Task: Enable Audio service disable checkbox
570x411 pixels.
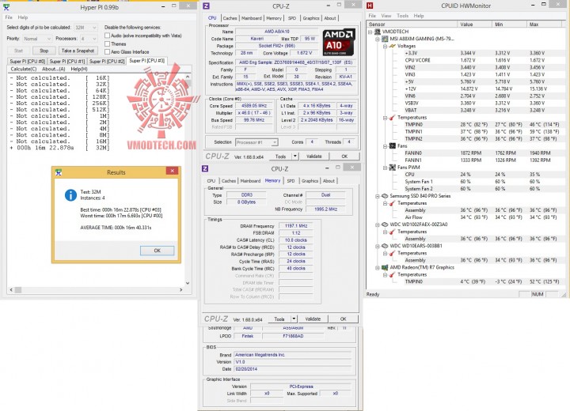Action: coord(107,36)
